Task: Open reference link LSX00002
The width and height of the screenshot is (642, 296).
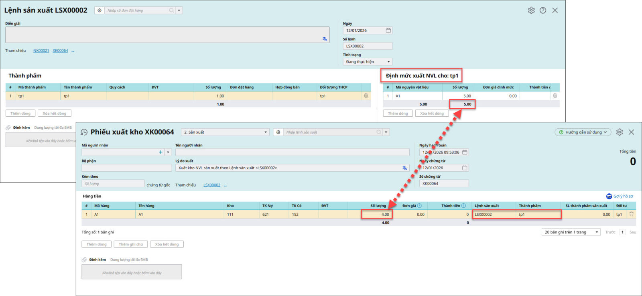Action: point(211,185)
